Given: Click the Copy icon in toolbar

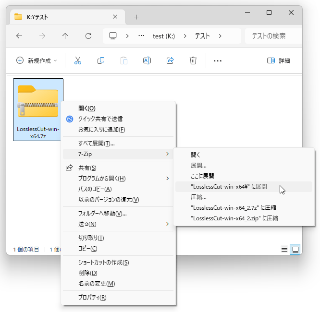Looking at the screenshot, I should [x=101, y=60].
